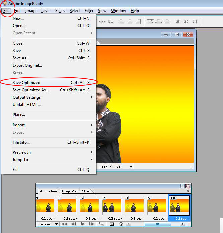The width and height of the screenshot is (223, 233).
Task: Jump to the first frame of the animation
Action: click(x=64, y=224)
